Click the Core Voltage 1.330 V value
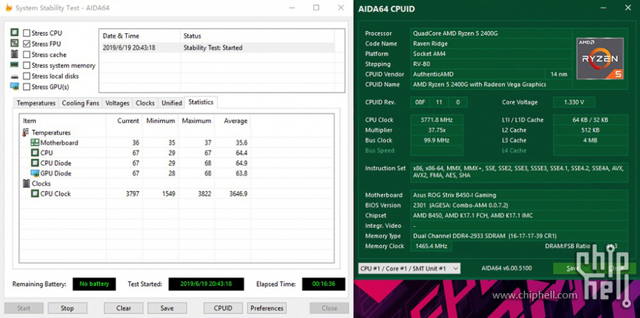Screen dimensions: 640x318 point(574,102)
